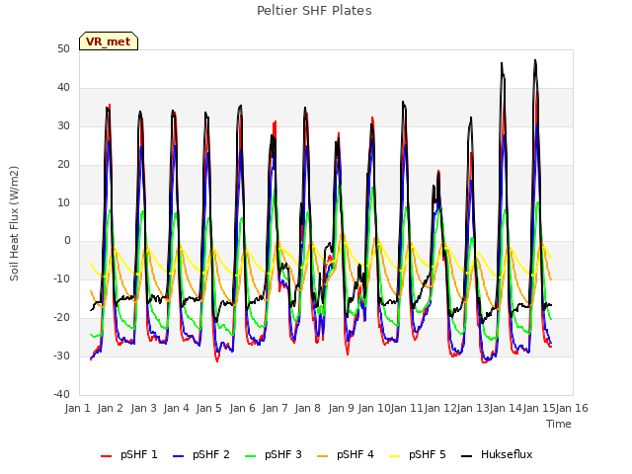632x474 pixels.
Task: Click the Jan 10 x-axis label
Action: [374, 408]
